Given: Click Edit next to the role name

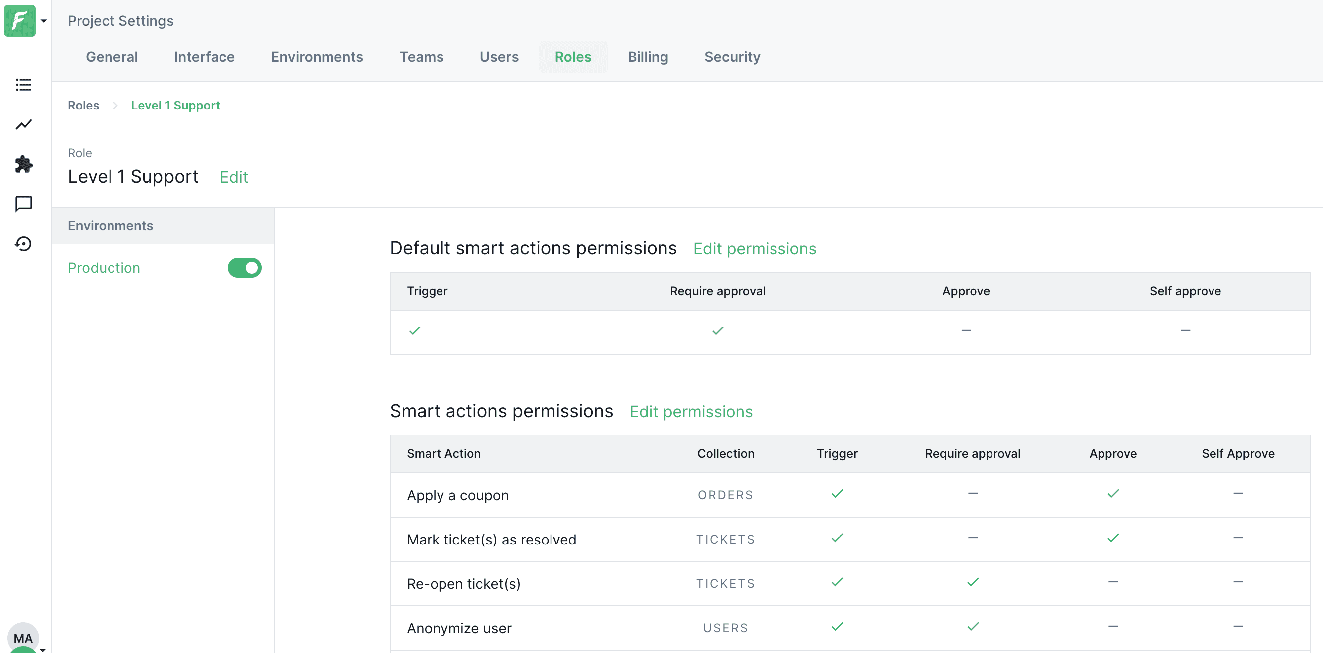Looking at the screenshot, I should coord(234,177).
